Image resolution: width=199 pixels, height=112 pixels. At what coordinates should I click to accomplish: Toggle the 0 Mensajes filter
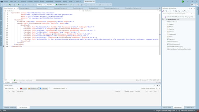coord(44,88)
